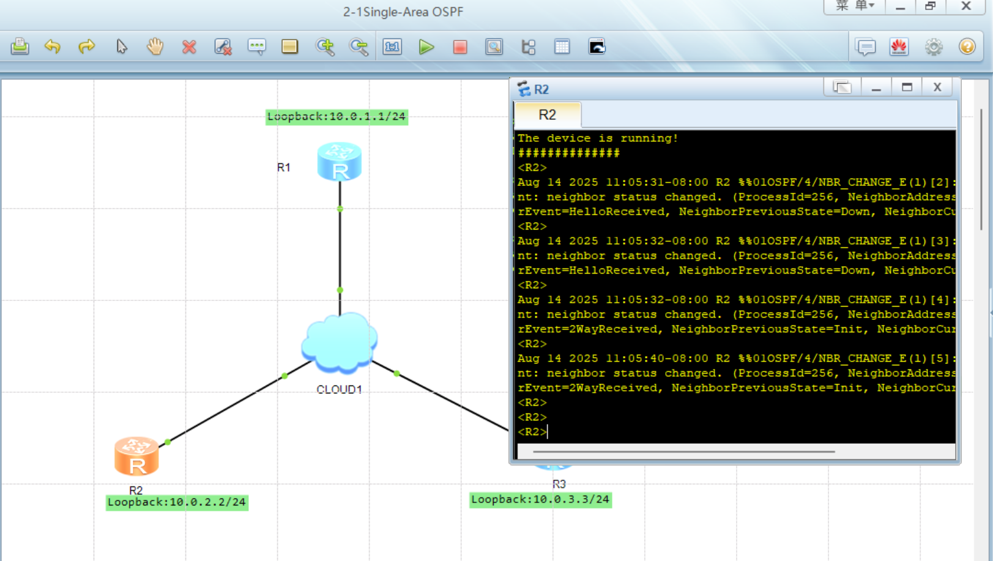This screenshot has width=993, height=561.
Task: Reset zoom to fit view
Action: click(392, 46)
